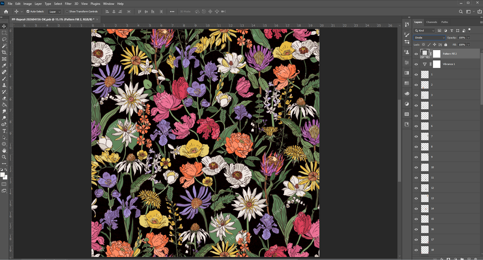
Task: Pick the Hand tool
Action: tap(4, 151)
